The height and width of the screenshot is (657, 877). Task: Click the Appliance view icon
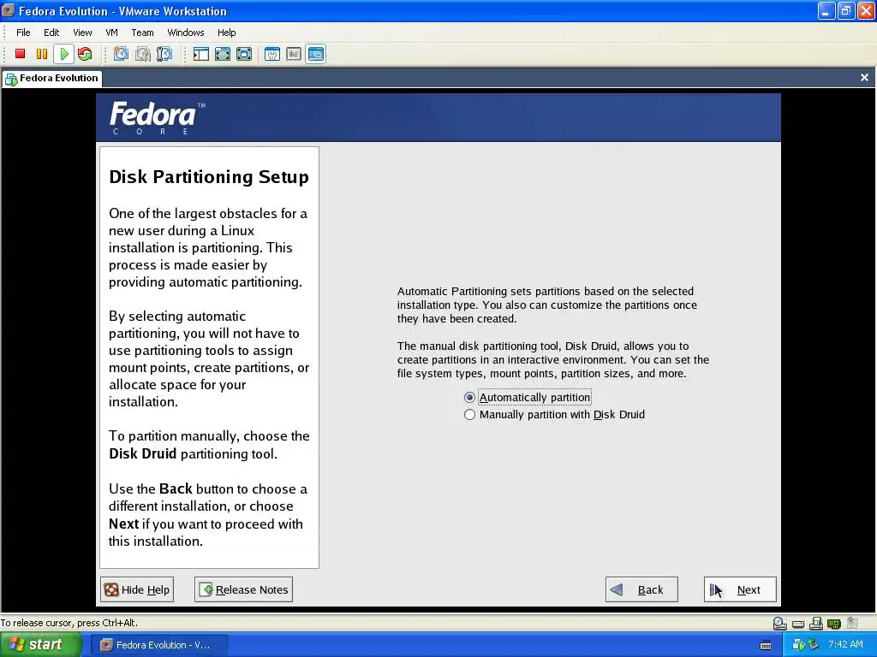tap(294, 54)
